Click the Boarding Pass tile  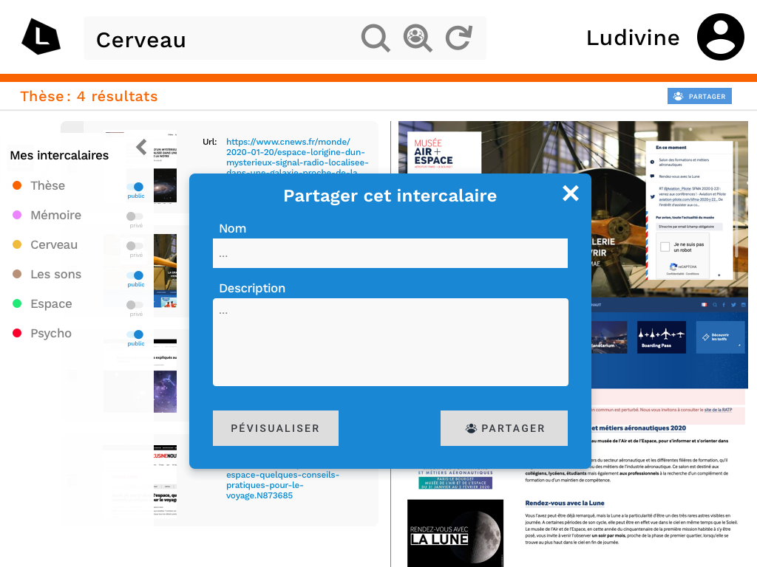click(x=662, y=337)
